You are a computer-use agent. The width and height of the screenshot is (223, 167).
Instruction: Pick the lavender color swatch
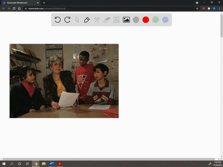click(165, 20)
